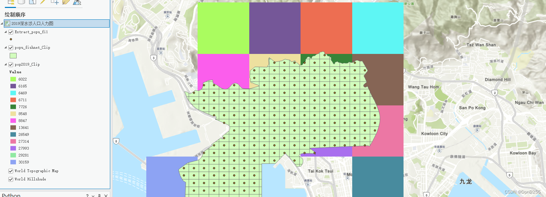The height and width of the screenshot is (197, 546).
Task: Click color swatch for value 6022
Action: click(13, 79)
